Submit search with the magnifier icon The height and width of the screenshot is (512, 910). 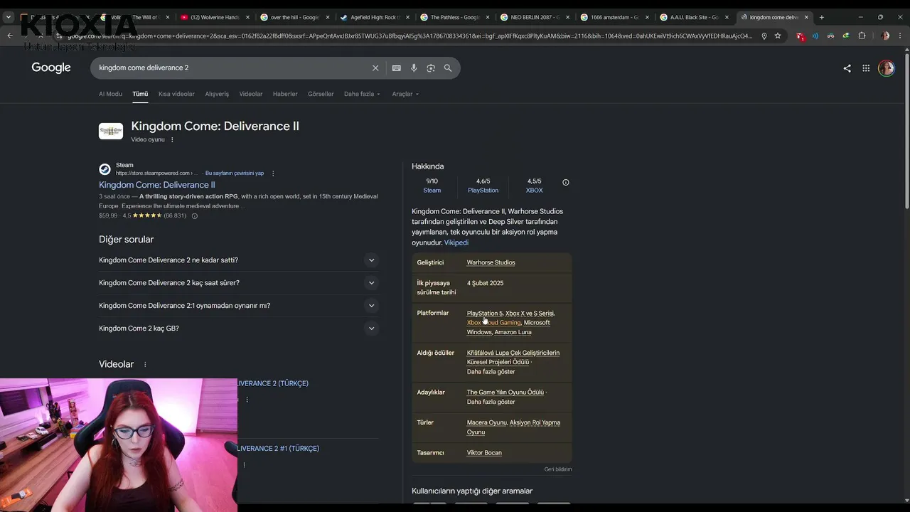point(448,68)
